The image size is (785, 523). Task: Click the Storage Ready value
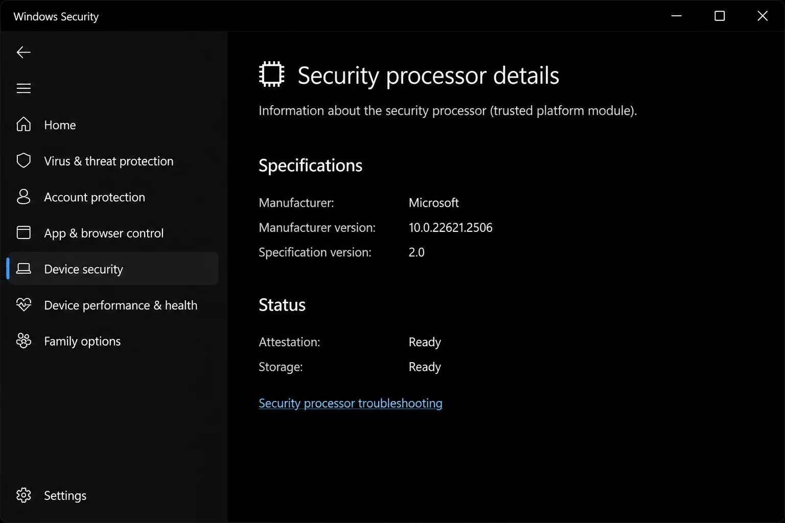(x=425, y=367)
